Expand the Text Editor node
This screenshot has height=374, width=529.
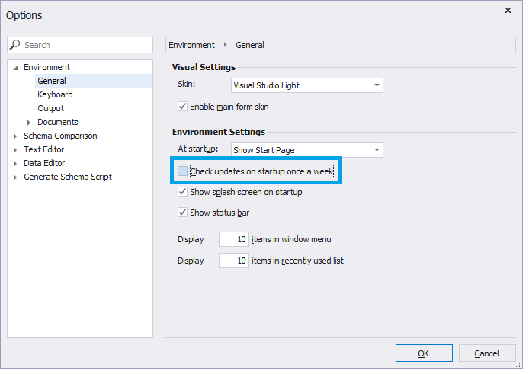[x=15, y=151]
